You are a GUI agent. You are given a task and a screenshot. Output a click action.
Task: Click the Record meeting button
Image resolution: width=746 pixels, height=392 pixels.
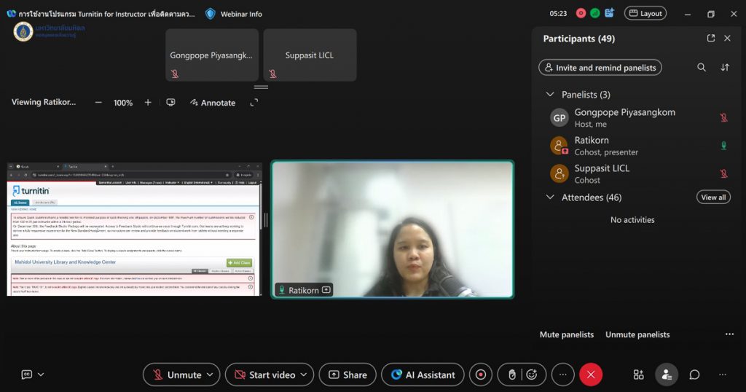pos(481,375)
